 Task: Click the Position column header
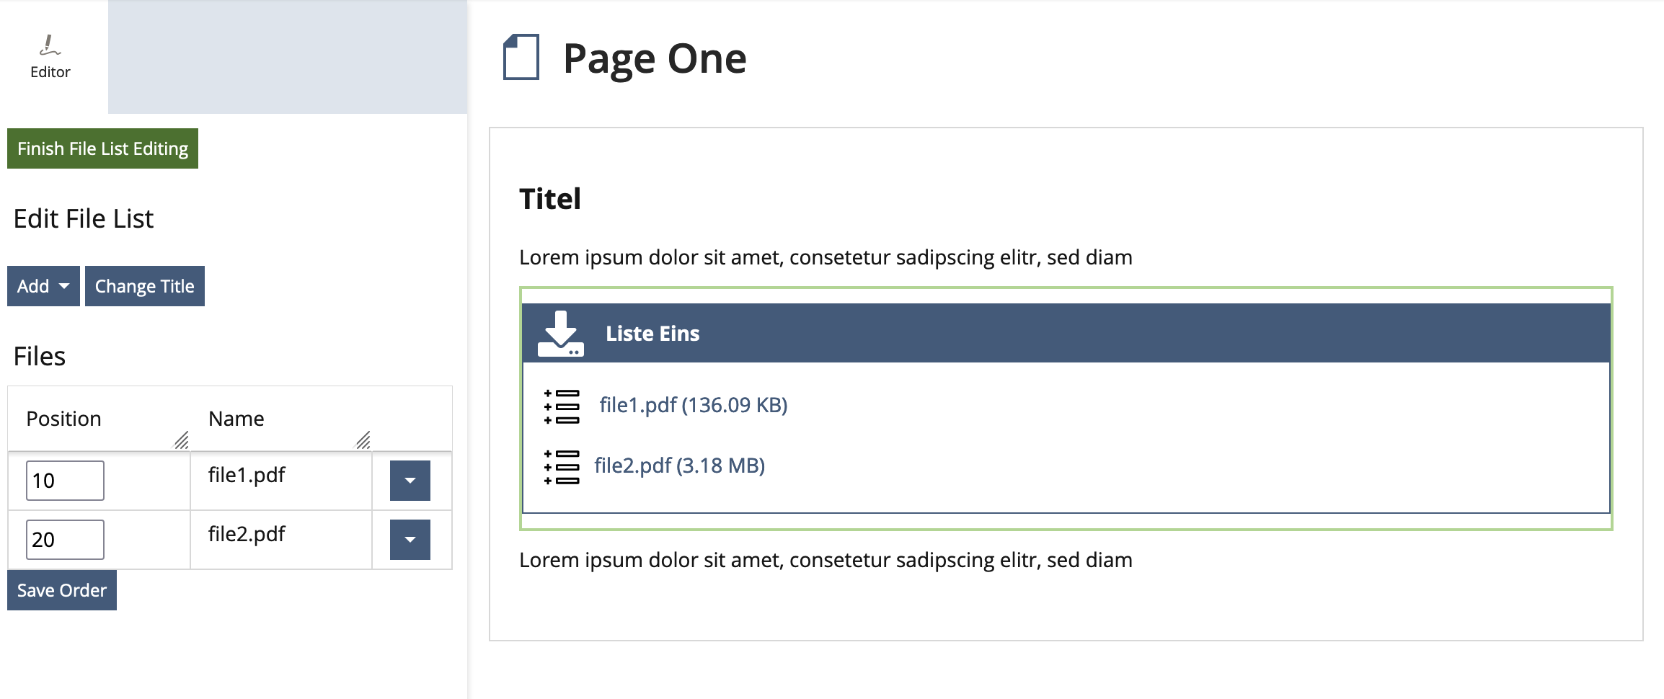64,419
